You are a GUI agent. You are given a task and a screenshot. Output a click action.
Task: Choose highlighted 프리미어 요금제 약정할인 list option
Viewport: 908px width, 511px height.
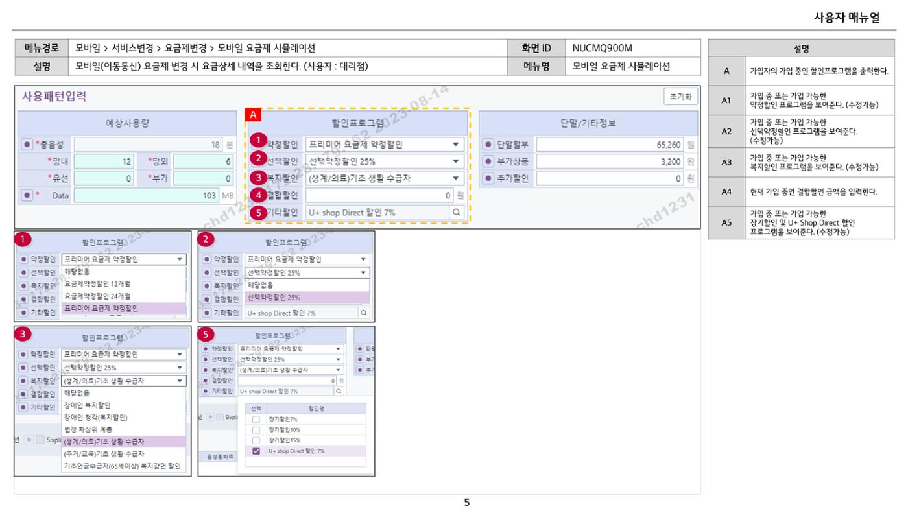click(x=124, y=308)
